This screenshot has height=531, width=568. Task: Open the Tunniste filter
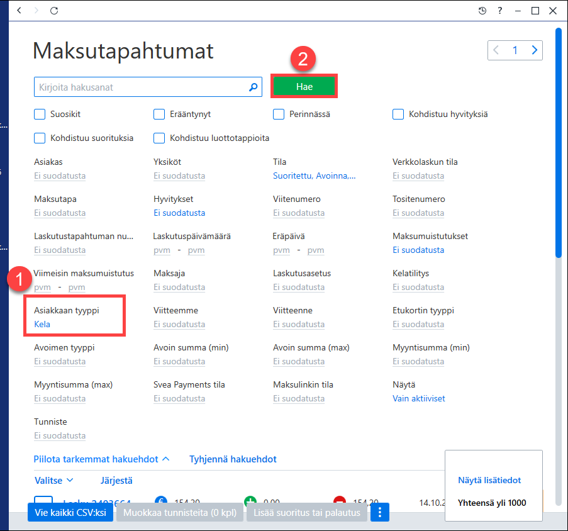coord(60,435)
